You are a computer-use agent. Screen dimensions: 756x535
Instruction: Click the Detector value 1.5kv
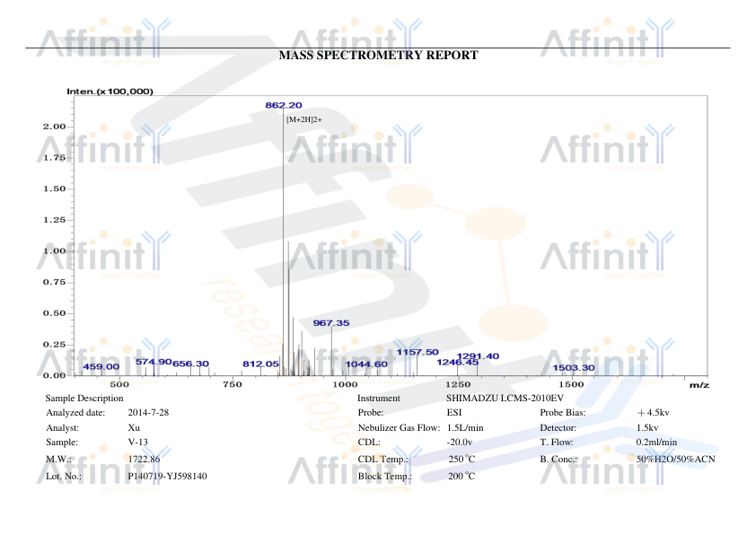[x=647, y=428]
